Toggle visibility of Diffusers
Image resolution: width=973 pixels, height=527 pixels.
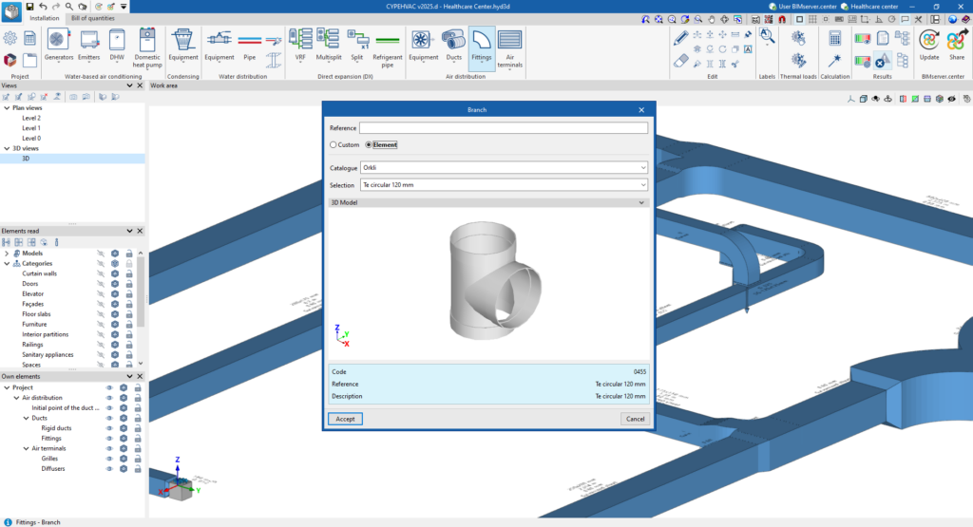[x=109, y=469]
